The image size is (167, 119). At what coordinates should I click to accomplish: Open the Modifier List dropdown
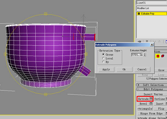coord(152,8)
